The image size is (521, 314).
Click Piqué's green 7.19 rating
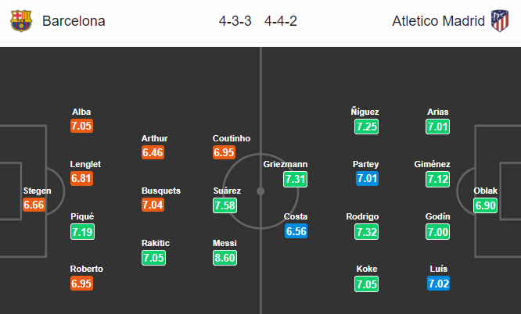coord(82,232)
